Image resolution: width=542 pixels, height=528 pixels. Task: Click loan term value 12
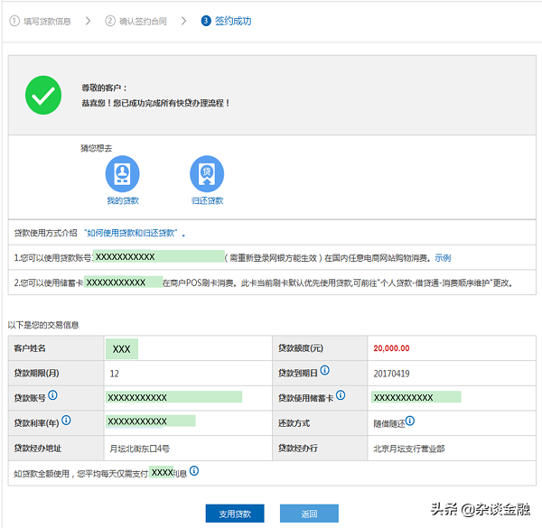pos(114,374)
